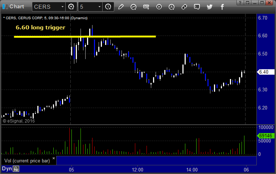The height and width of the screenshot is (174, 276).
Task: Click the yellow 6.60 trigger line
Action: pos(85,37)
